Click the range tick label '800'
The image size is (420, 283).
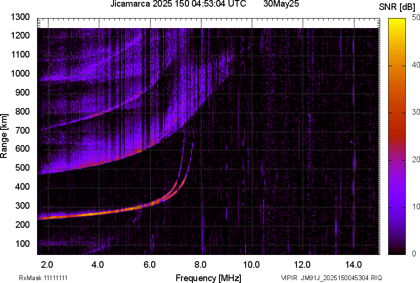pyautogui.click(x=22, y=111)
